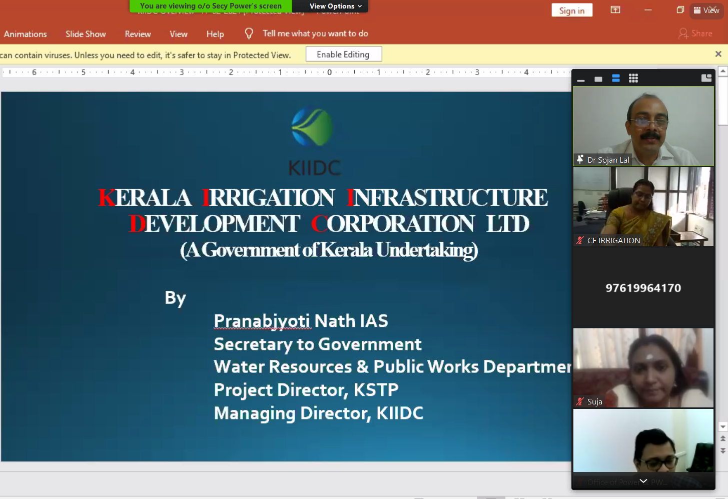Viewport: 728px width, 499px height.
Task: Click muted microphone icon next to CE IRRIGATION
Action: [580, 240]
